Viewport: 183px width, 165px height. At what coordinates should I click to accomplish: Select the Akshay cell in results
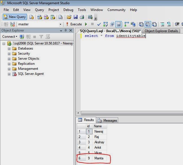(x=100, y=142)
